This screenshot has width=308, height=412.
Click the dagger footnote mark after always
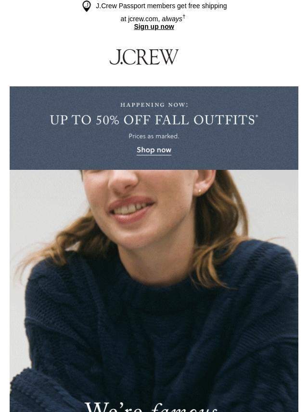click(x=184, y=17)
